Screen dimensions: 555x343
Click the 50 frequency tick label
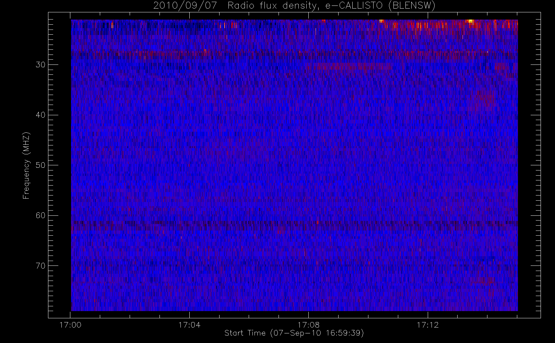point(40,165)
